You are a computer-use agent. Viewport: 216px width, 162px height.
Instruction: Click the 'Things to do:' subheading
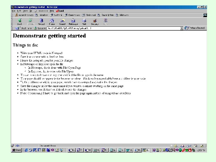25,45
